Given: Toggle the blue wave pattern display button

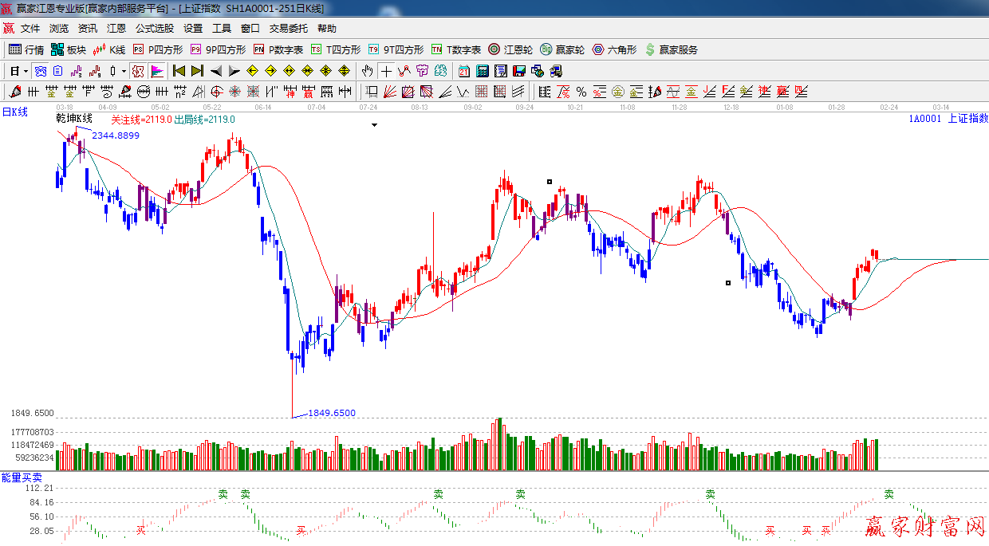Looking at the screenshot, I should (x=40, y=71).
